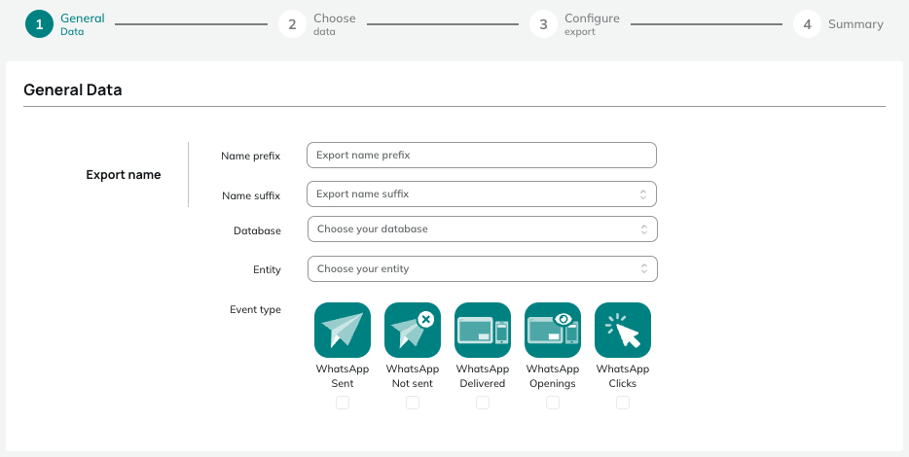Image resolution: width=909 pixels, height=457 pixels.
Task: Expand the Choose your entity dropdown
Action: click(x=483, y=268)
